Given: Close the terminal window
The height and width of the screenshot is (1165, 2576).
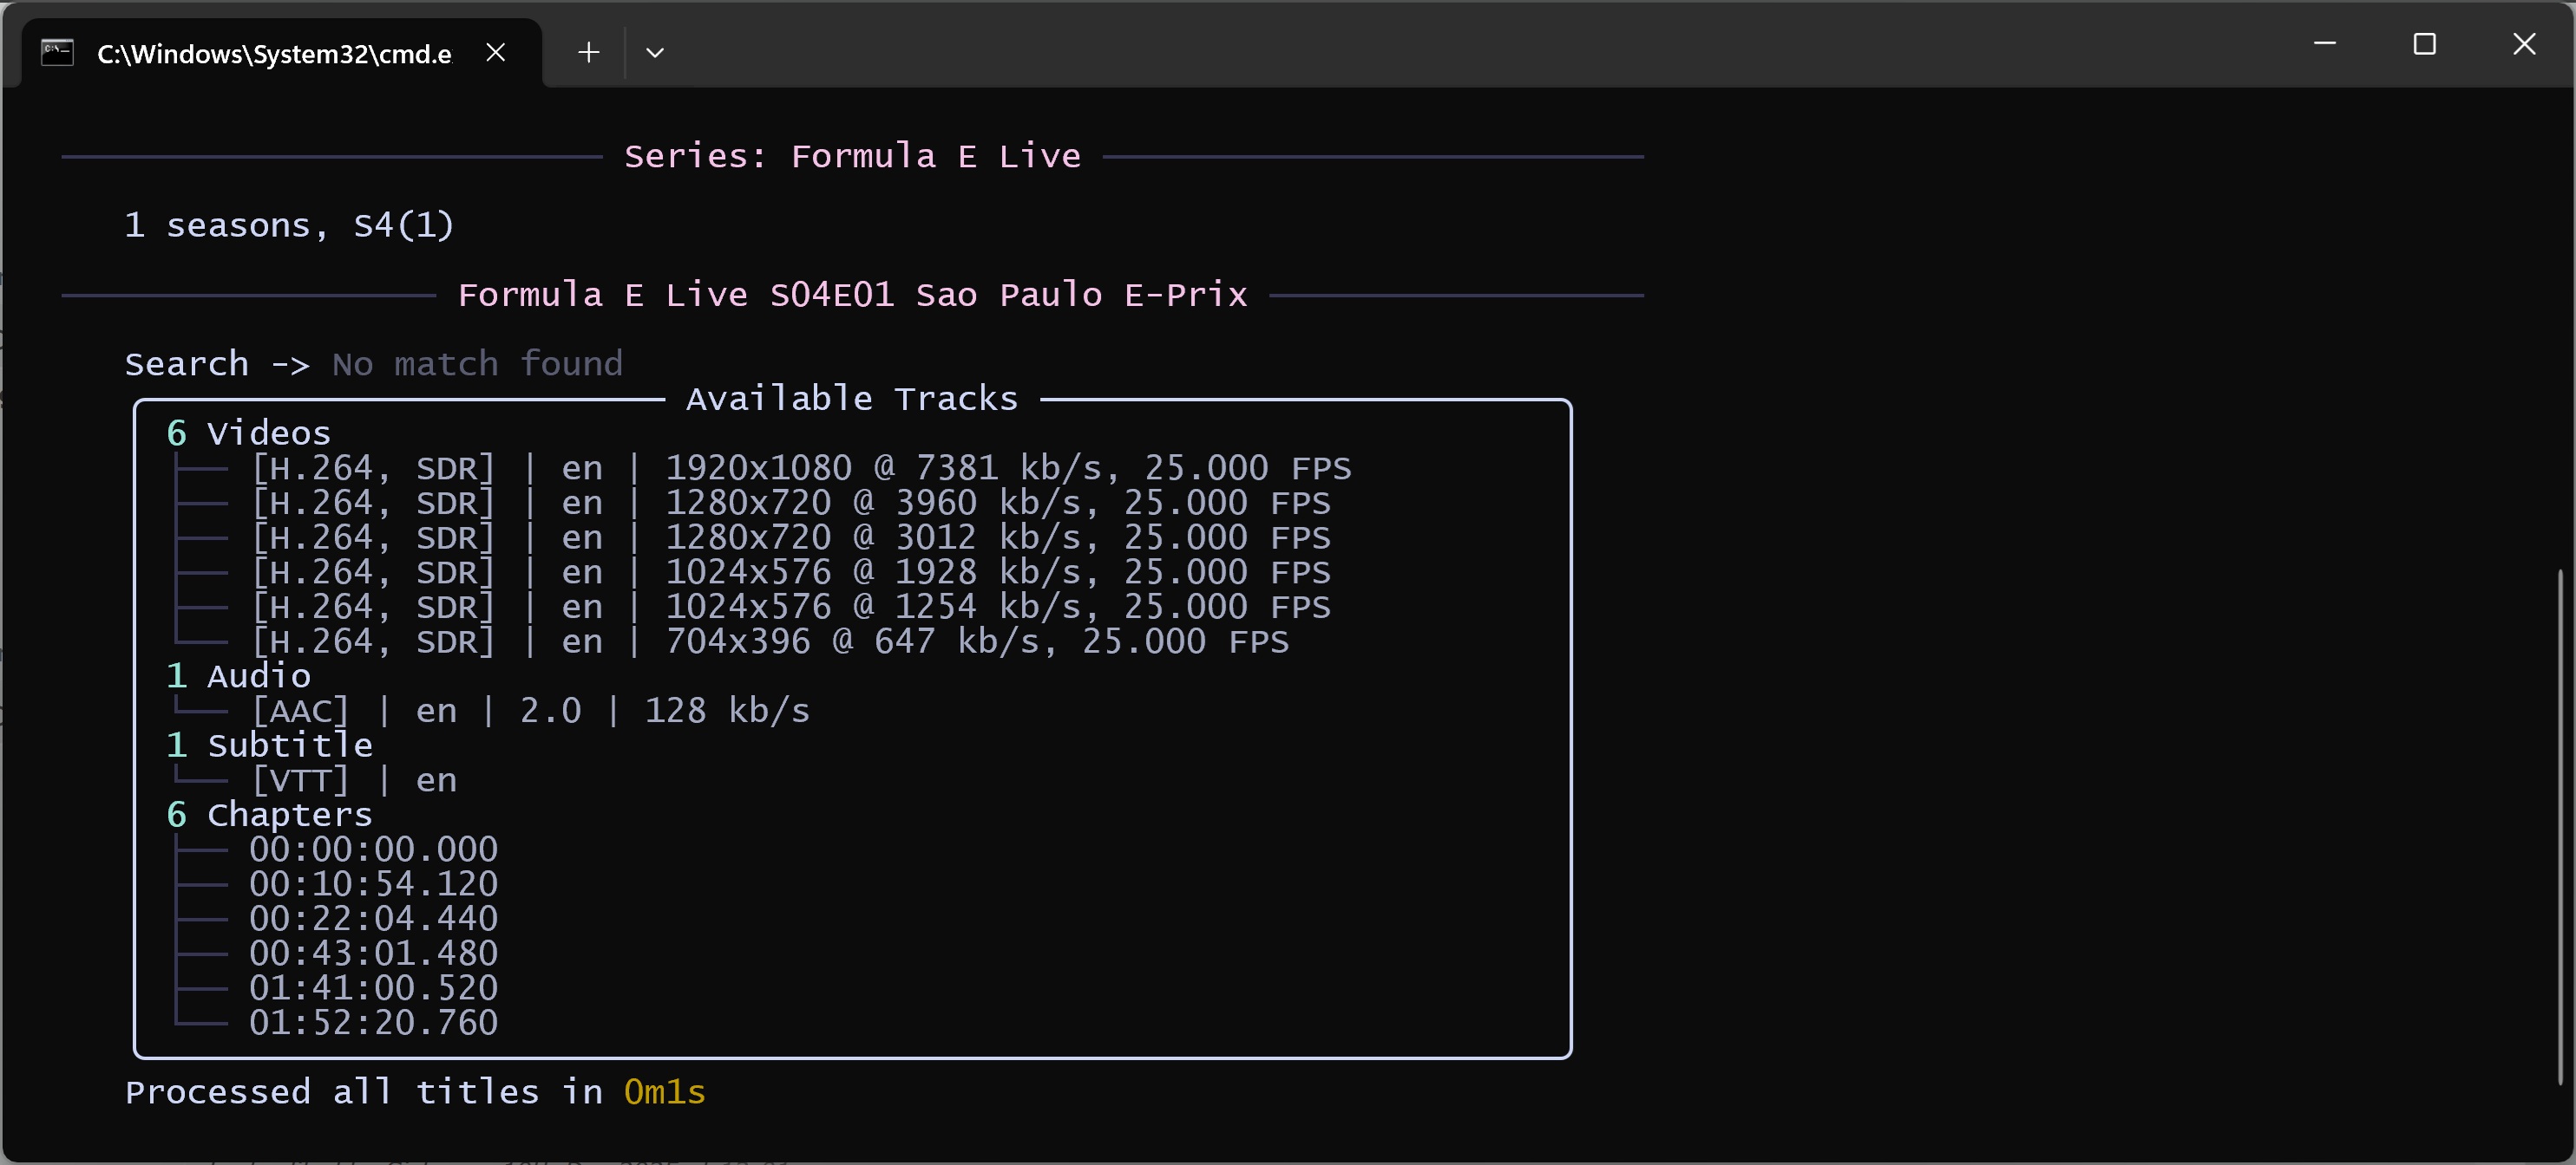Looking at the screenshot, I should [x=2523, y=44].
